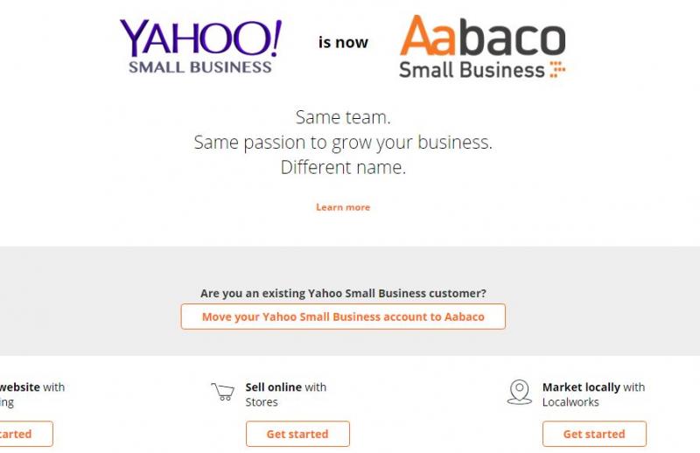Click the map location pin icon

pyautogui.click(x=519, y=392)
